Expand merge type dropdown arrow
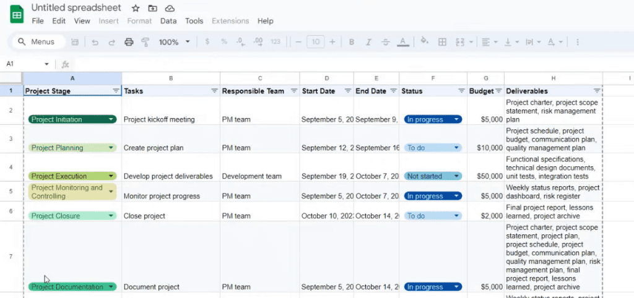This screenshot has width=634, height=298. tap(471, 41)
